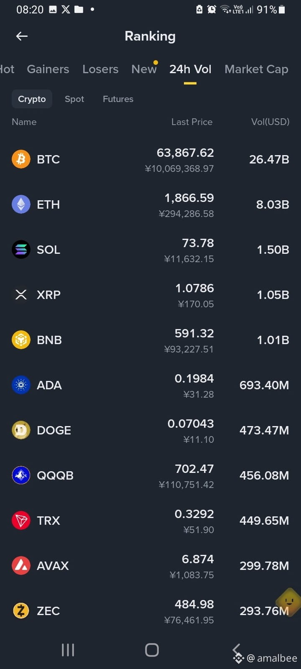This screenshot has height=669, width=301.
Task: Select the TRX red logo
Action: (x=21, y=521)
